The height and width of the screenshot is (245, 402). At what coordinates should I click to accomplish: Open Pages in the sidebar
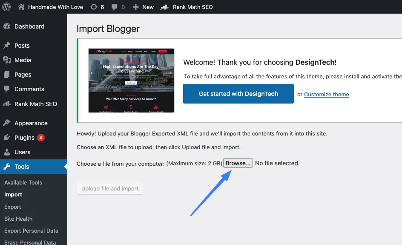(23, 75)
